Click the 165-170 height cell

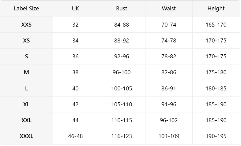tap(216, 25)
